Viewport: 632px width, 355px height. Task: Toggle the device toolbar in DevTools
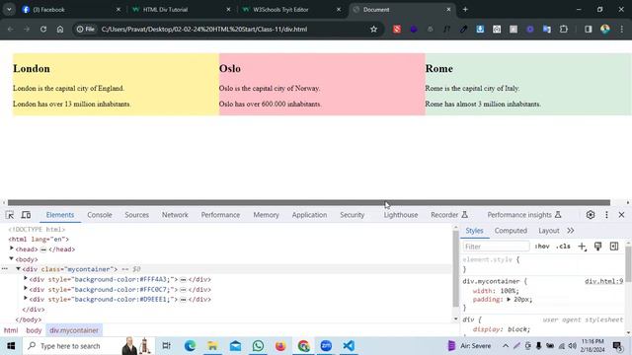tap(26, 215)
